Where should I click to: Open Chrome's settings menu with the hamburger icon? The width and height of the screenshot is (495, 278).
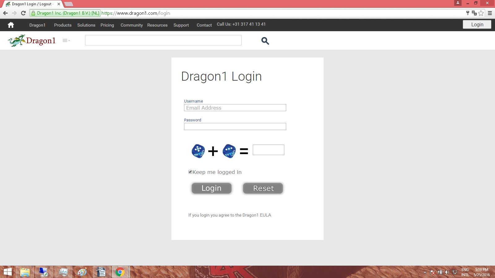[489, 13]
